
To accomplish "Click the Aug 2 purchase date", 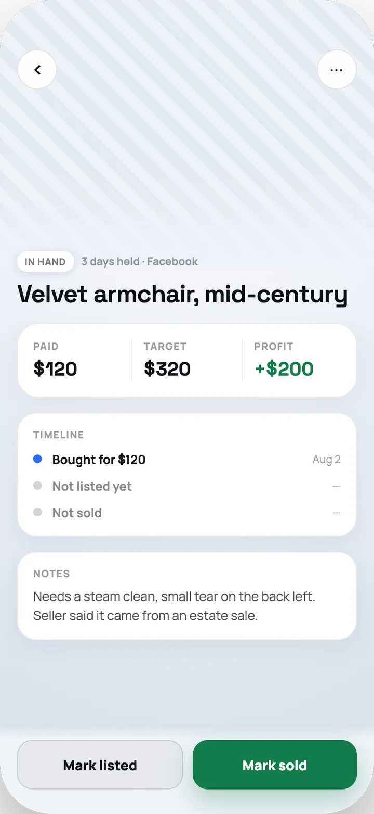I will point(327,459).
